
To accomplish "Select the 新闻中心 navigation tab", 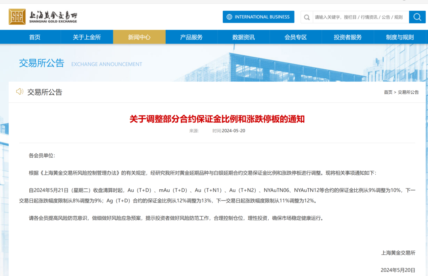I will [x=139, y=37].
